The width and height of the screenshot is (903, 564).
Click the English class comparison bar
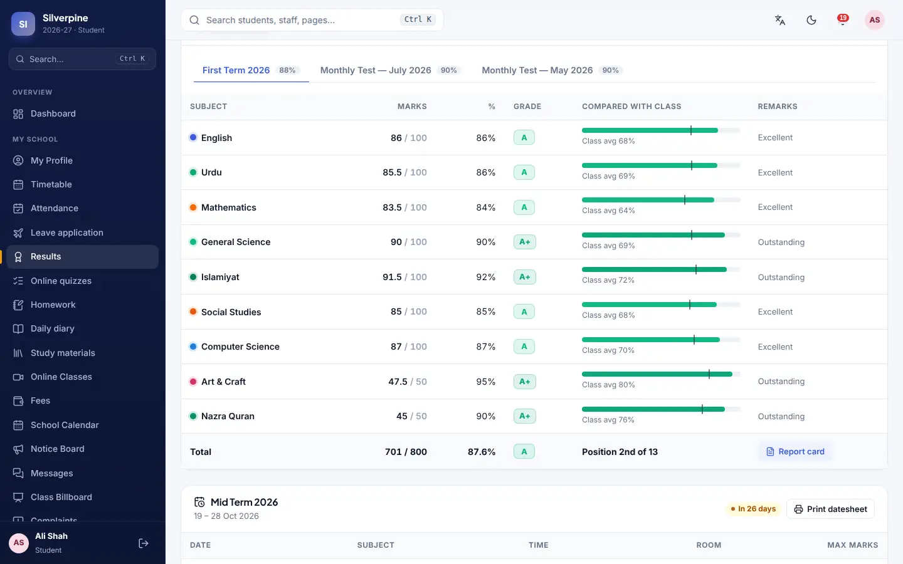pyautogui.click(x=661, y=130)
